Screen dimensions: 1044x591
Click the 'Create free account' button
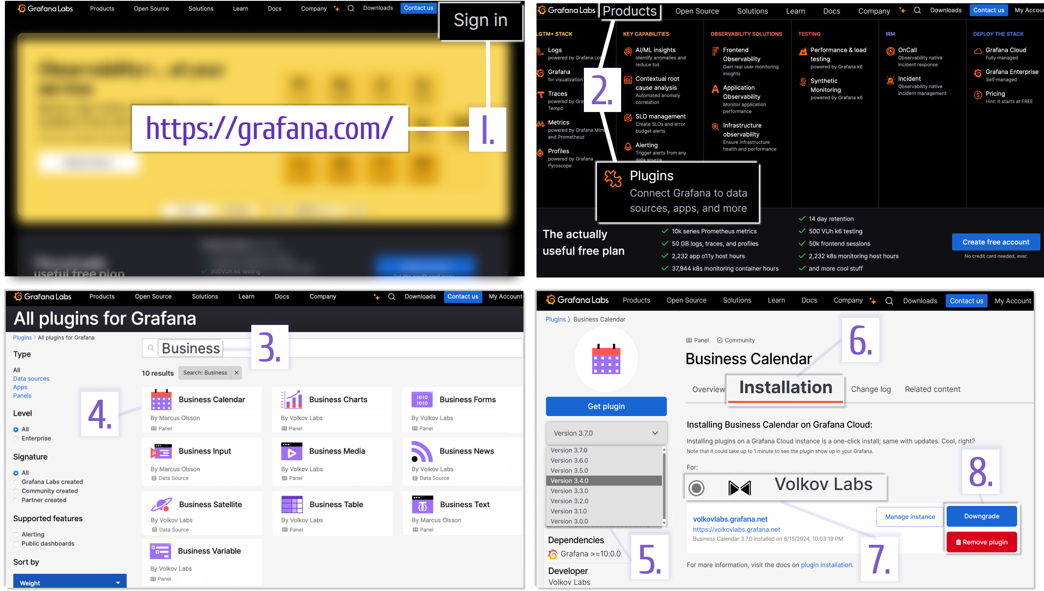pos(995,242)
